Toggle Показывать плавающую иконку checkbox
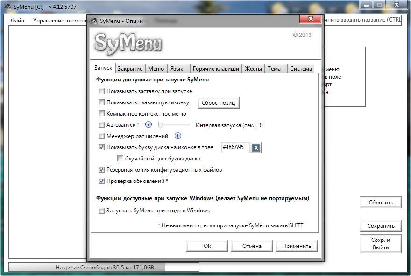The height and width of the screenshot is (276, 411). pos(101,102)
